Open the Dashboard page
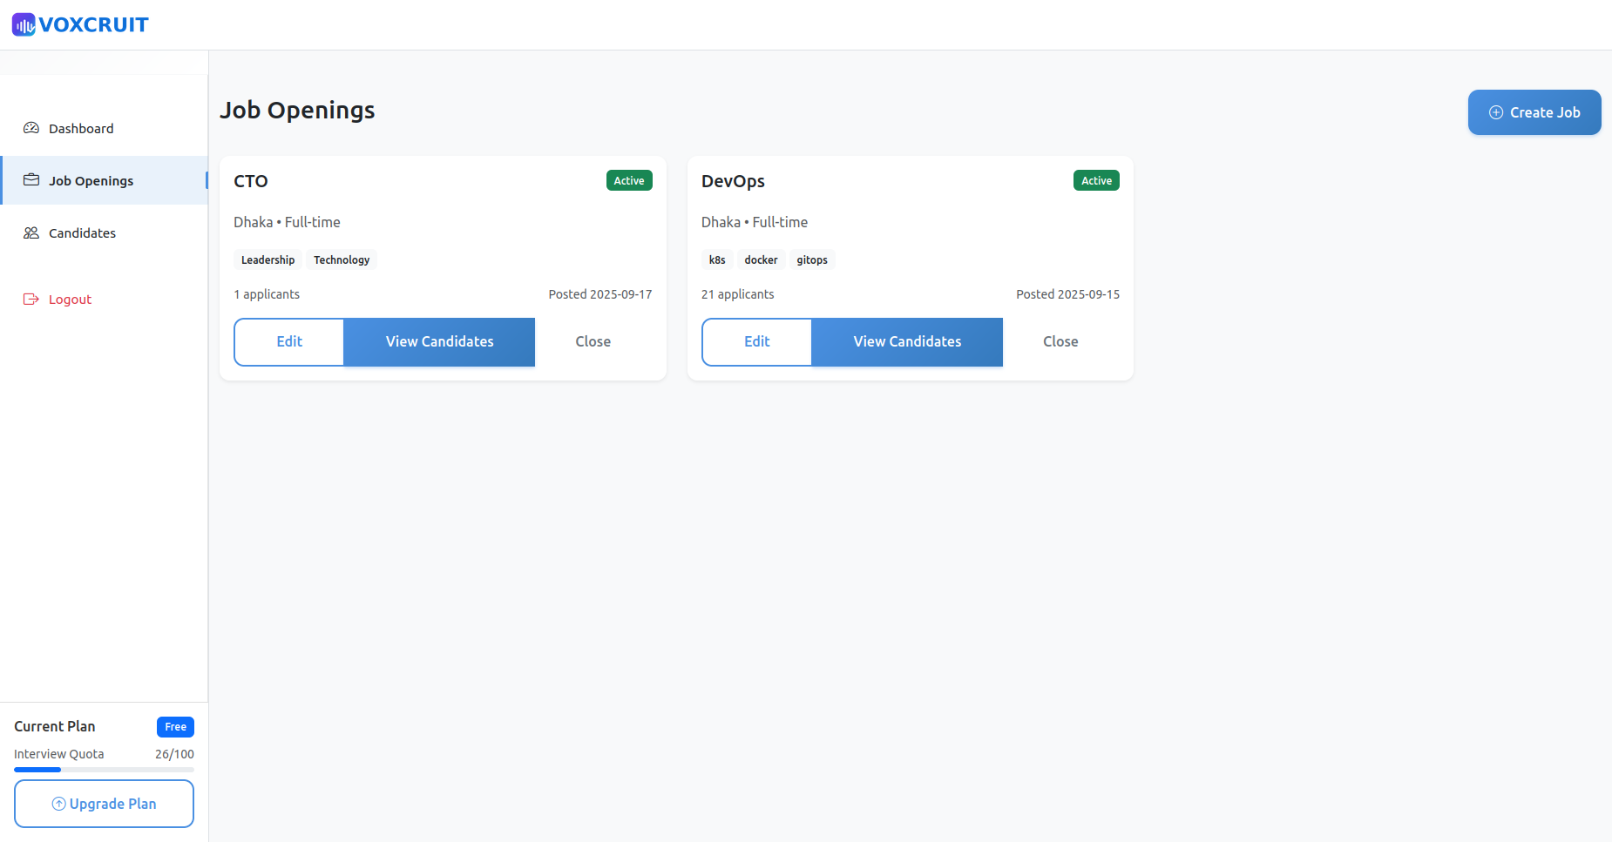This screenshot has height=842, width=1612. 81,129
